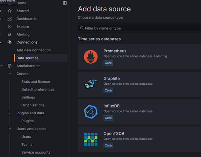Image resolution: width=201 pixels, height=157 pixels.
Task: Open Add new connection
Action: coord(33,50)
